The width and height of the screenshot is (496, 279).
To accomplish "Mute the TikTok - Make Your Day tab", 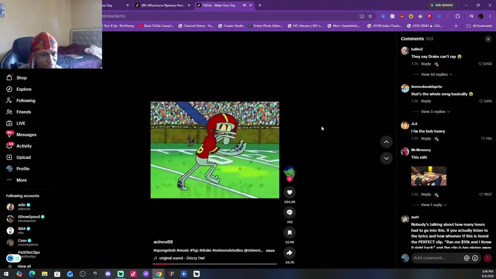I will pos(244,5).
